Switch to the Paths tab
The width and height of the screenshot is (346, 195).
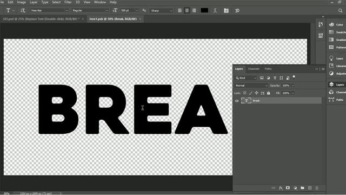click(268, 69)
